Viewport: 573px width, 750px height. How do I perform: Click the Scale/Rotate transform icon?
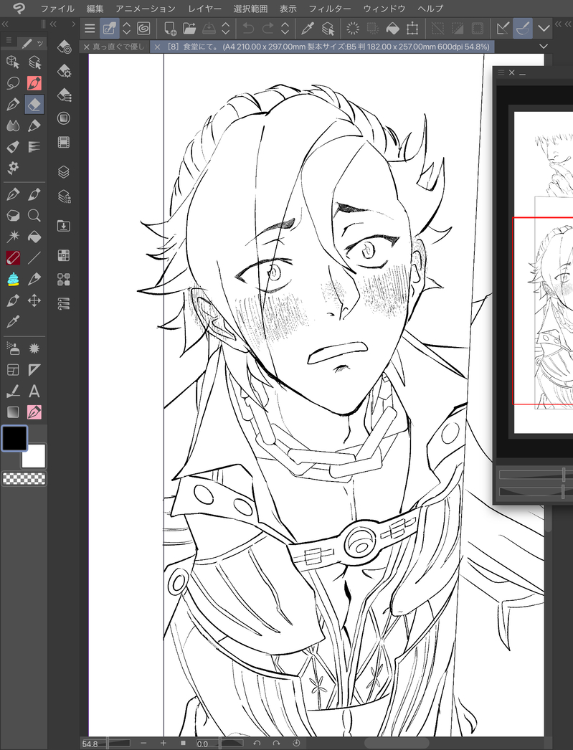(412, 28)
